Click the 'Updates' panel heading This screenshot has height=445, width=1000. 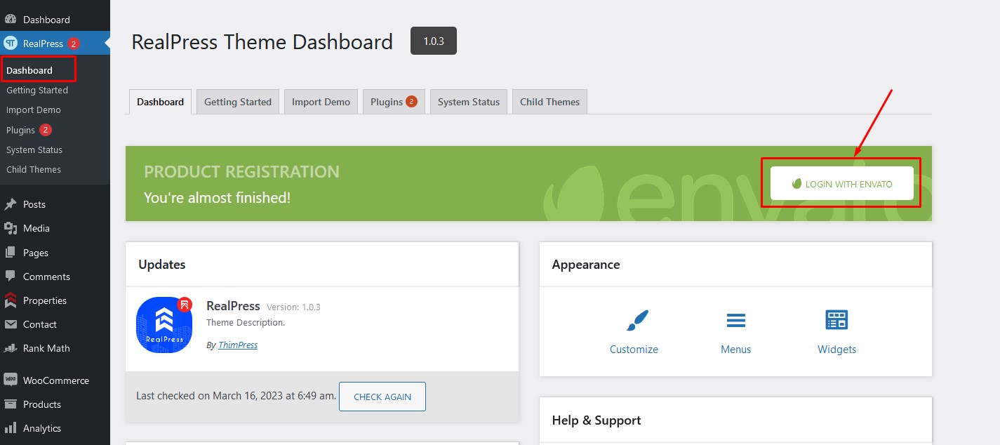(x=162, y=265)
